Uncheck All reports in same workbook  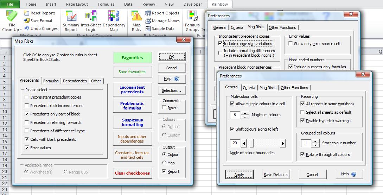click(x=302, y=103)
